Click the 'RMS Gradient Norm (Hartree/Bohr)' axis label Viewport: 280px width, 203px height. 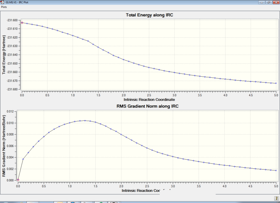click(4, 146)
